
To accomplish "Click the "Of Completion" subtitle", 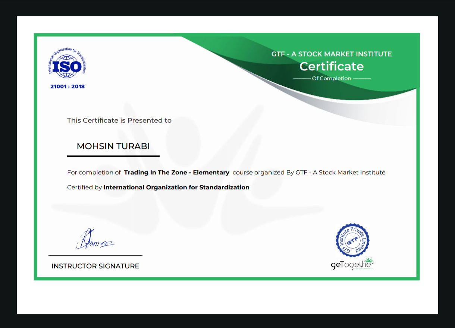I will 332,79.
